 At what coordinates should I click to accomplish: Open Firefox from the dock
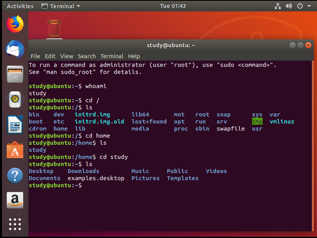click(x=15, y=24)
